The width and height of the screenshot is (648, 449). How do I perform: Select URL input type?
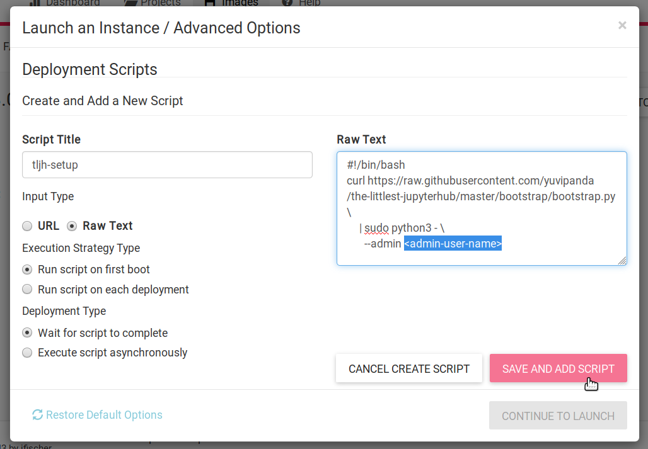pyautogui.click(x=27, y=226)
